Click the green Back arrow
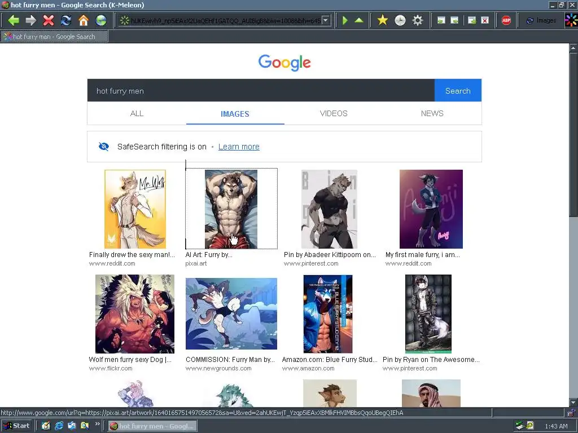Screen dimensions: 578x433 (14, 20)
